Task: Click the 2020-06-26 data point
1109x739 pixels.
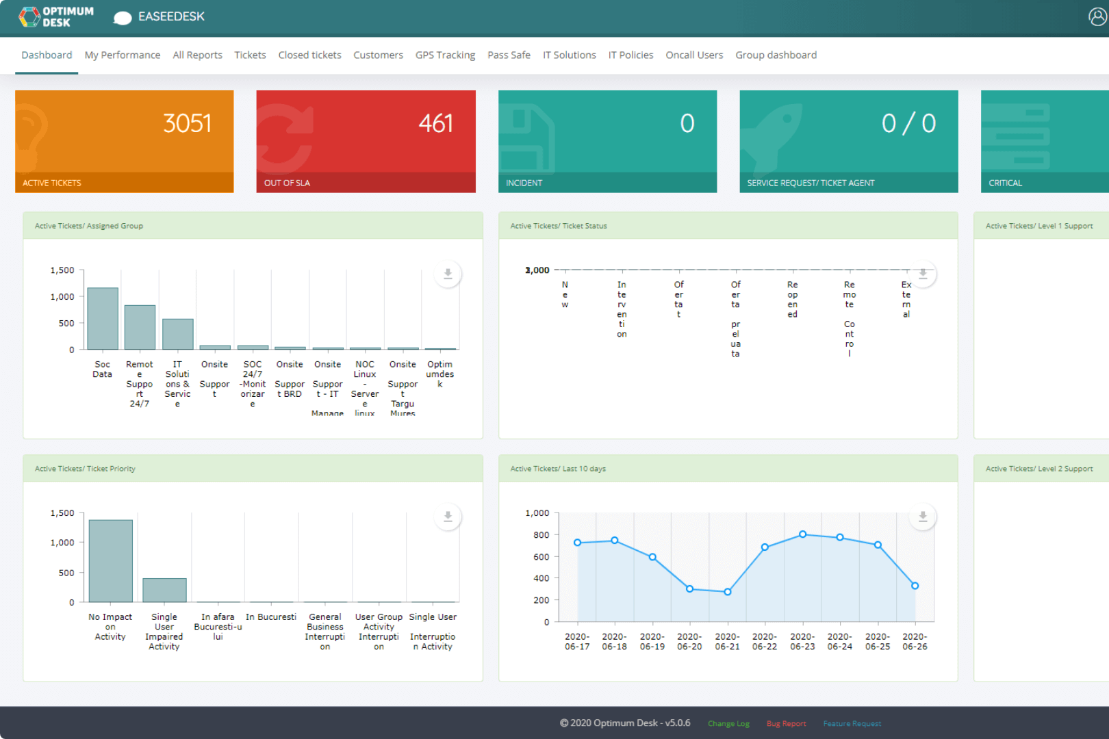Action: [915, 586]
